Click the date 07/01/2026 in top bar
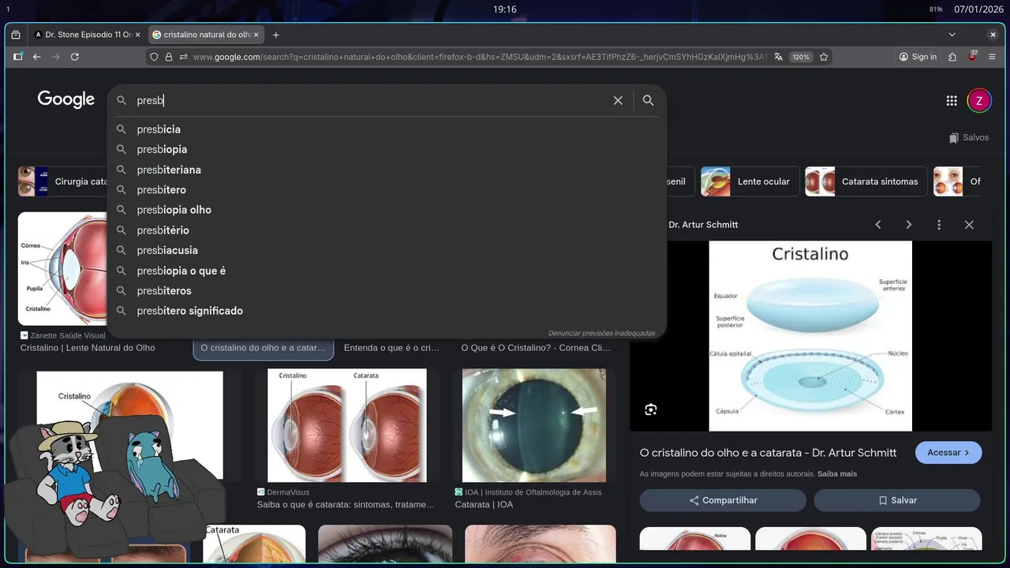Image resolution: width=1010 pixels, height=568 pixels. (x=978, y=9)
